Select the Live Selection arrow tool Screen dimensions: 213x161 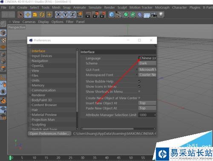[21, 14]
